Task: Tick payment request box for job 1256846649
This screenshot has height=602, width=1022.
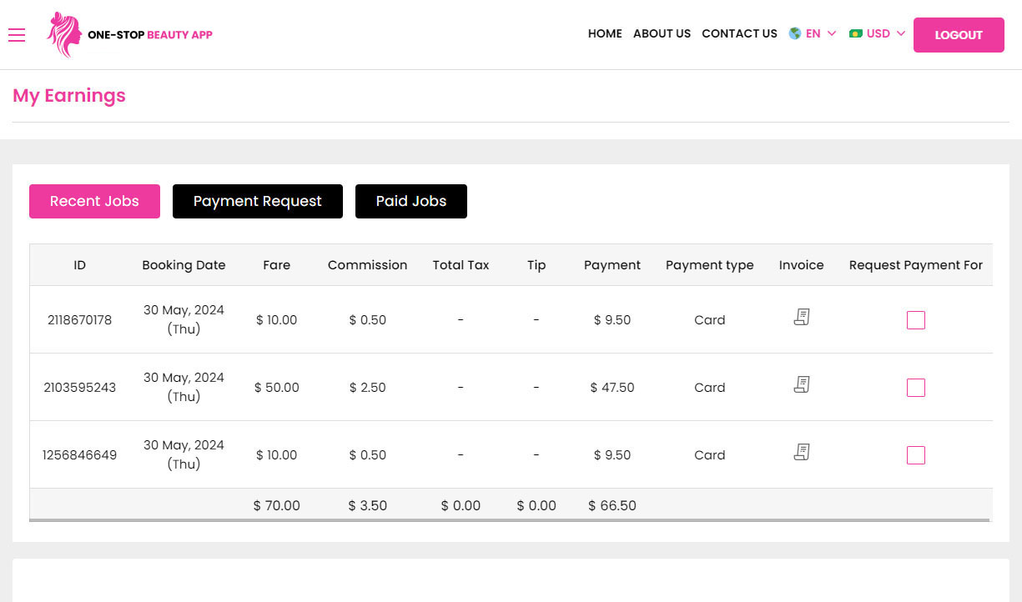Action: tap(916, 455)
